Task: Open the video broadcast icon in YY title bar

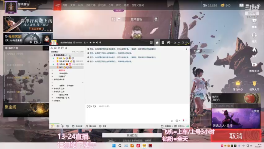Action: 151,43
